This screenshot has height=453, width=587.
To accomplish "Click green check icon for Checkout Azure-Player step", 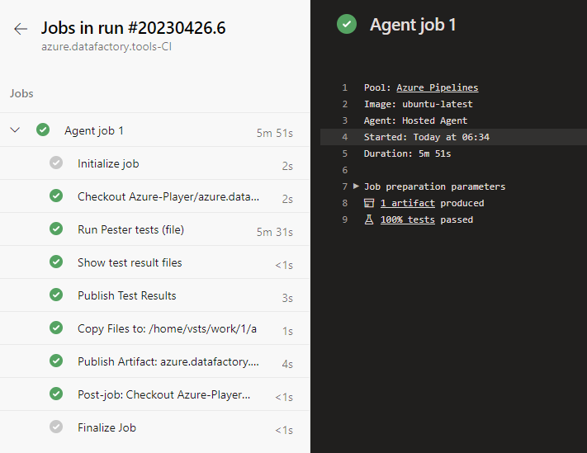I will (x=56, y=196).
